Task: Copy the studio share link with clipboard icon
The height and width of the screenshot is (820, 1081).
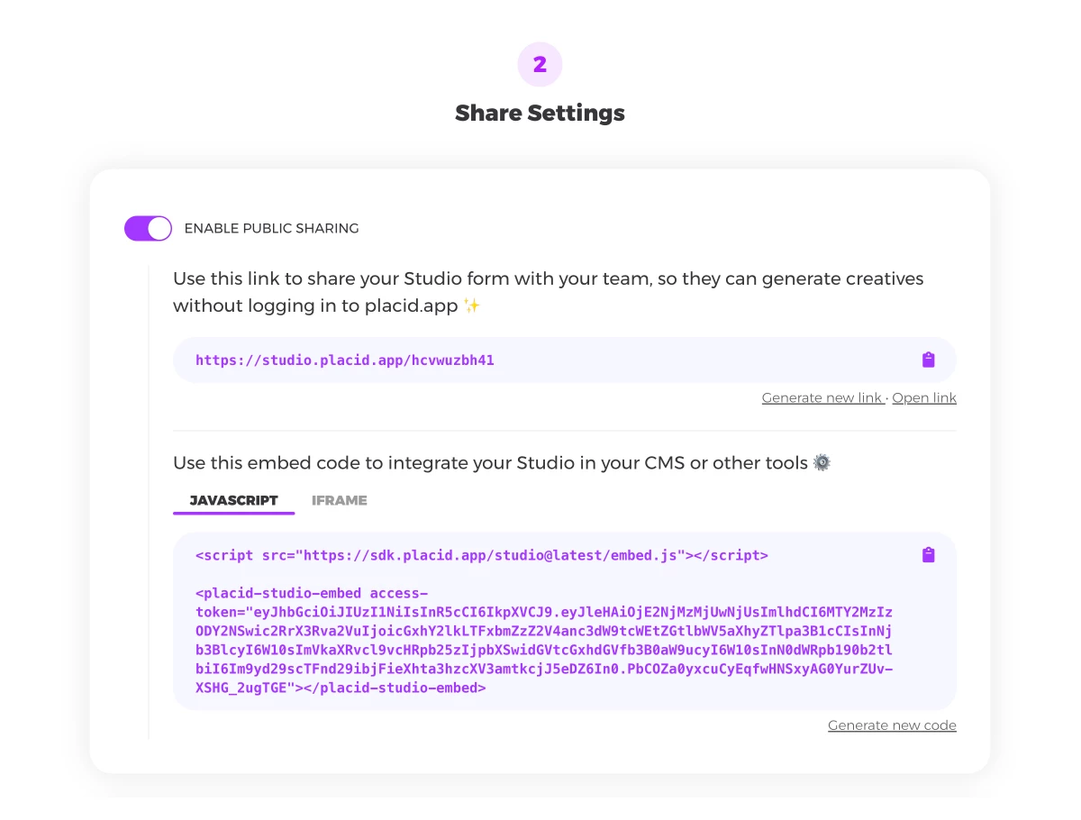Action: coord(929,360)
